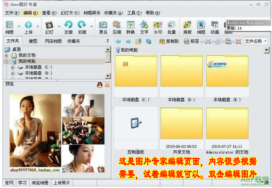Click the 相册 album toolbar icon

click(x=10, y=27)
